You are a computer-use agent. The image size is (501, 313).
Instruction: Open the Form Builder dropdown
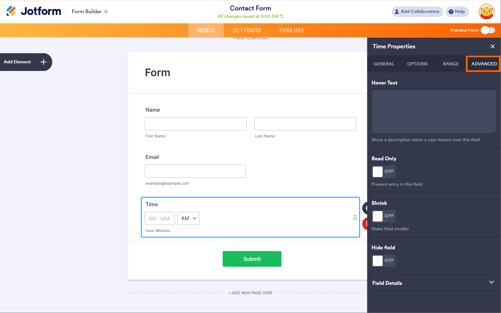(90, 11)
